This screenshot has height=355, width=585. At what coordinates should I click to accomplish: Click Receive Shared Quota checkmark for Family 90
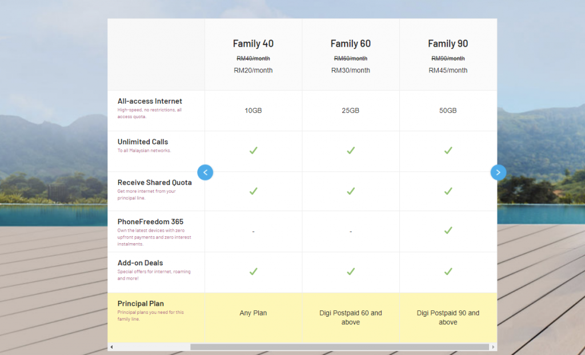coord(448,191)
